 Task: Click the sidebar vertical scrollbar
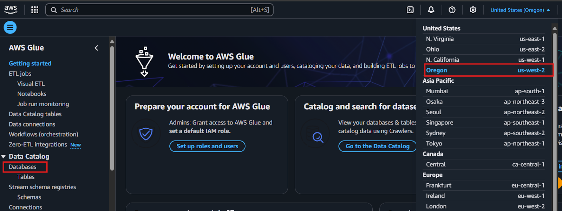tap(112, 109)
